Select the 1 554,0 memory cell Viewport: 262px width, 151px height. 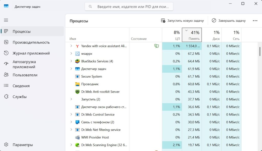click(192, 46)
